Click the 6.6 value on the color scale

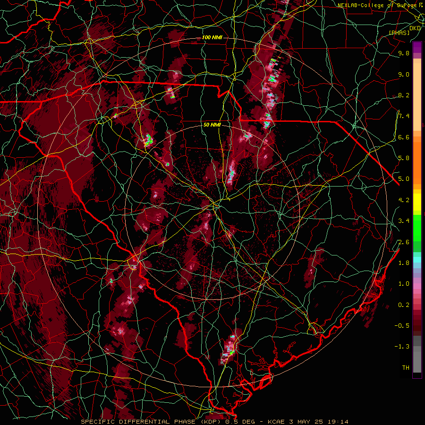point(404,137)
